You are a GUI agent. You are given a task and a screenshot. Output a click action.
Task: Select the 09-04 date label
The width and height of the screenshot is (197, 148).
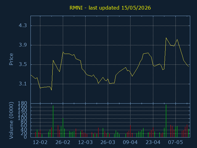(x=130, y=142)
